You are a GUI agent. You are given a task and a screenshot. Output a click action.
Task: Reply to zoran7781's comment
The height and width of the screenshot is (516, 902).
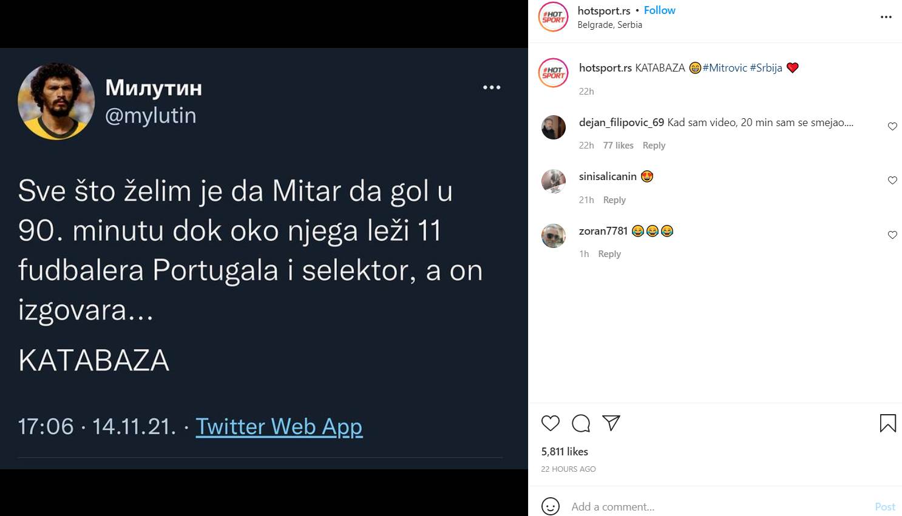pyautogui.click(x=609, y=254)
